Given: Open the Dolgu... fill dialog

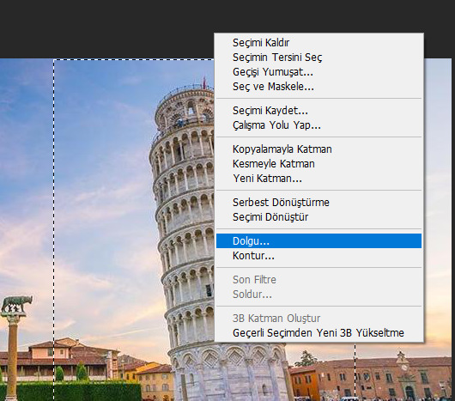Looking at the screenshot, I should coord(318,241).
